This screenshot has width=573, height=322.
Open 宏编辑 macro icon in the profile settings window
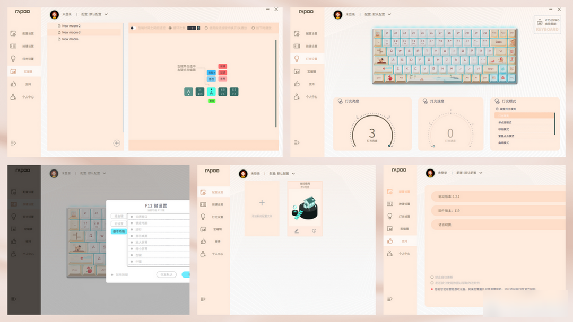[203, 229]
